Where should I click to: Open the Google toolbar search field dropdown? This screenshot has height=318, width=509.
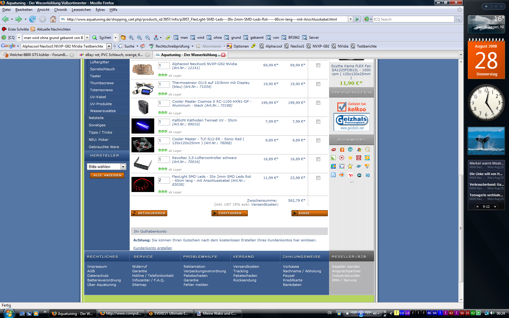(x=109, y=46)
